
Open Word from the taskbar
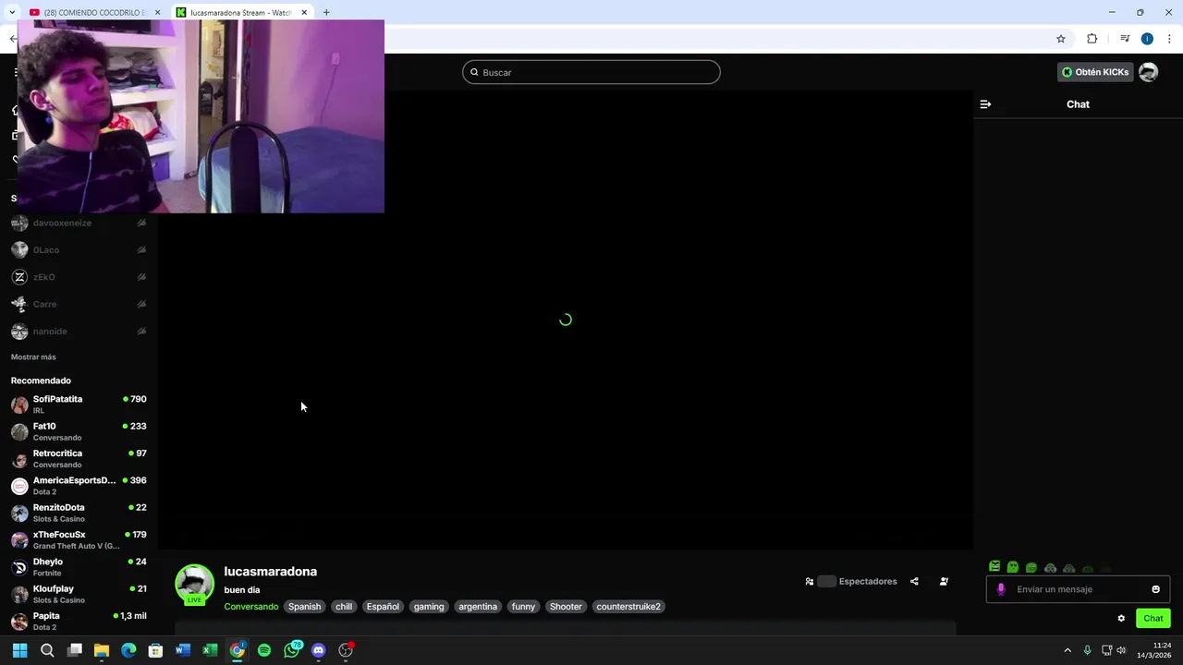tap(183, 650)
